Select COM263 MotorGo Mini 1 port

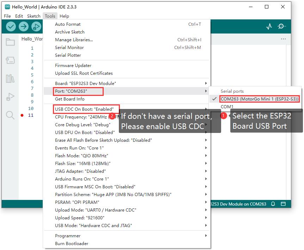[259, 99]
